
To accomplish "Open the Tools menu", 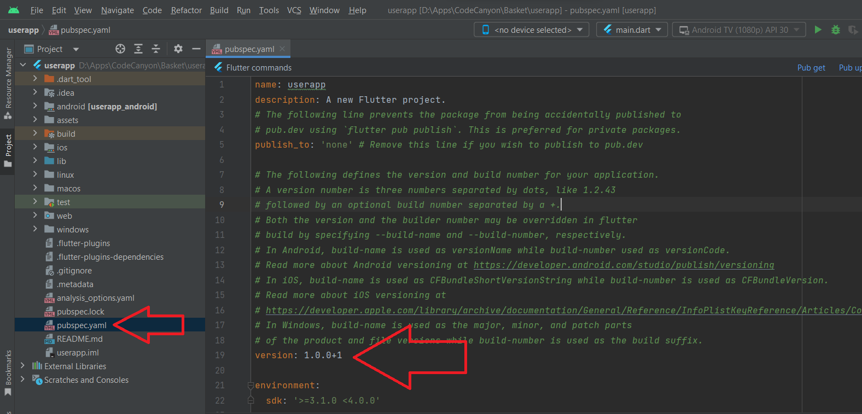I will click(x=269, y=10).
